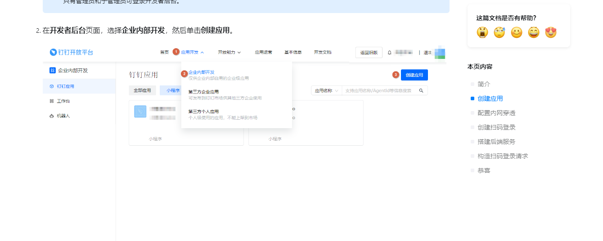
Task: Click the 本页内容 heading text
Action: point(480,67)
